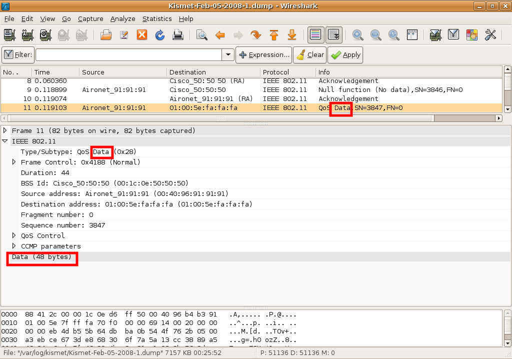Click the capture options icon

(x=28, y=34)
